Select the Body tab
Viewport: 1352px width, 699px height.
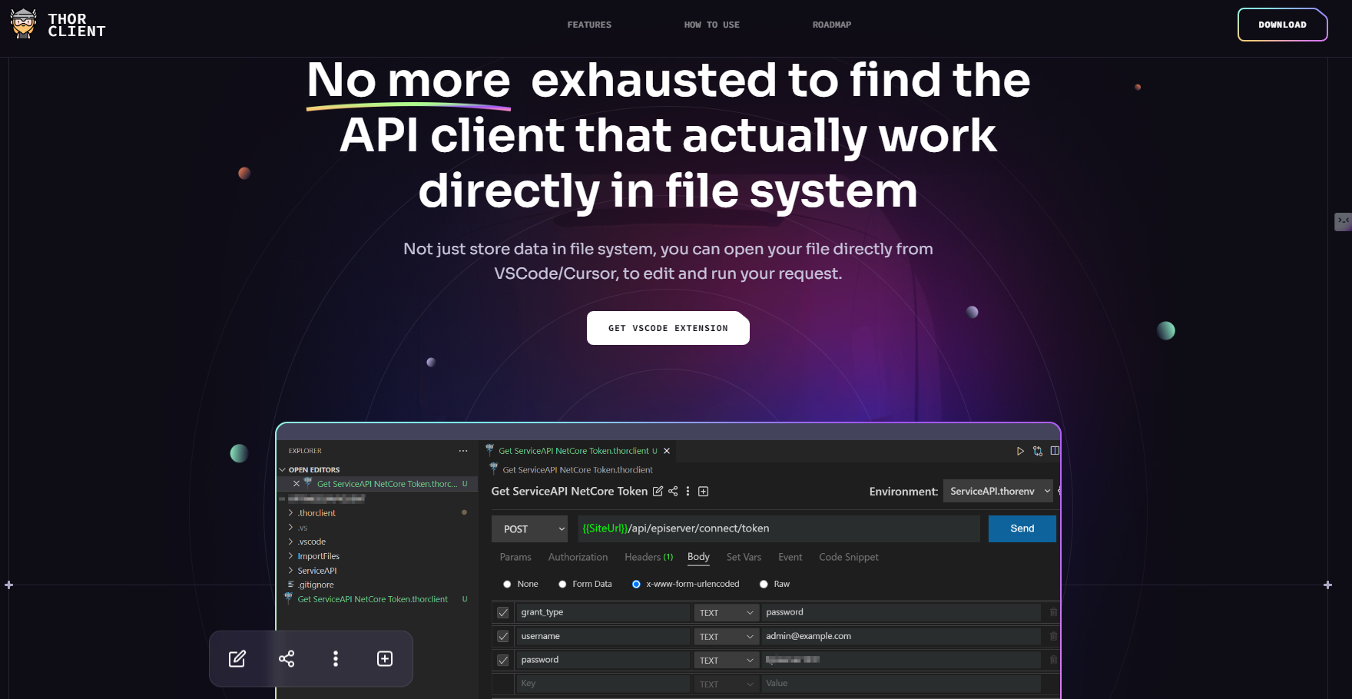(x=698, y=557)
